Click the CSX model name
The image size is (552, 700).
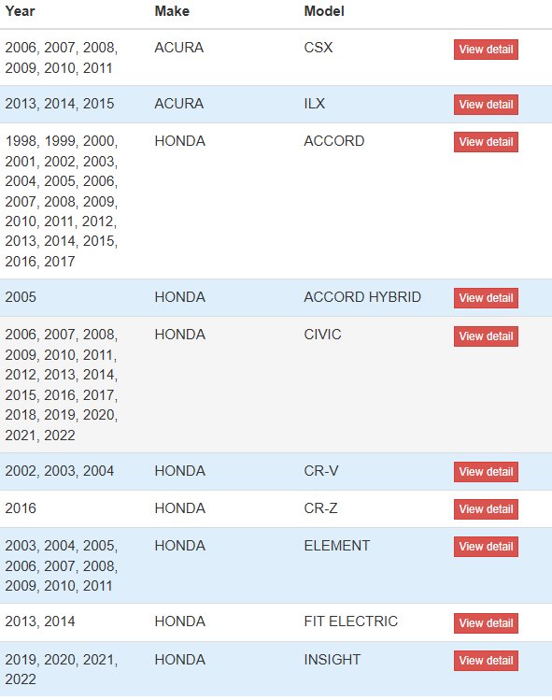[318, 48]
